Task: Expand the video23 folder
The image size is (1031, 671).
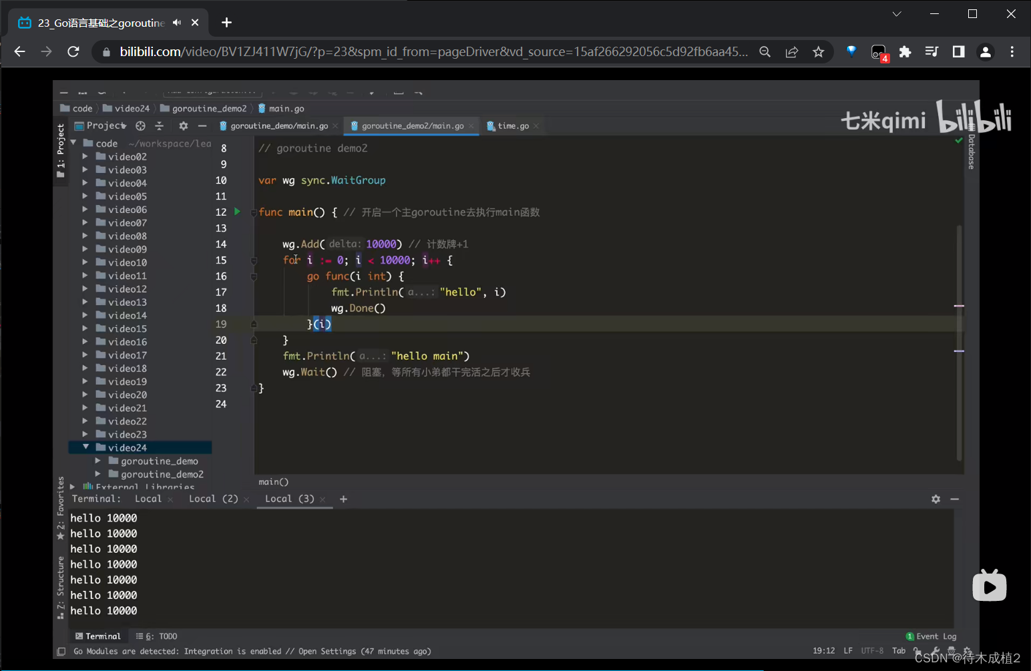Action: 85,434
